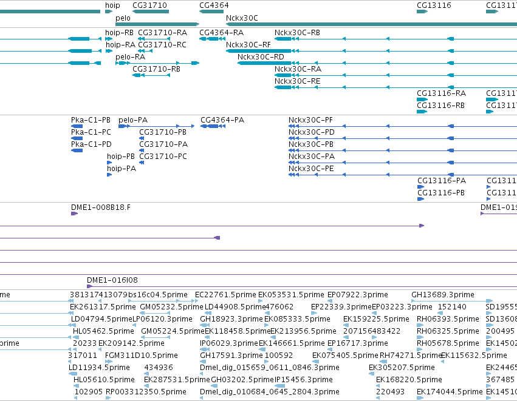Select protein Pka-C1-PC
Viewport: 517px width, 401px height.
click(91, 132)
